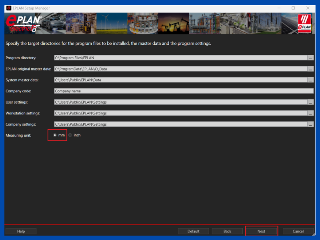Click the System master data path field
The image size is (320, 240).
[180, 80]
